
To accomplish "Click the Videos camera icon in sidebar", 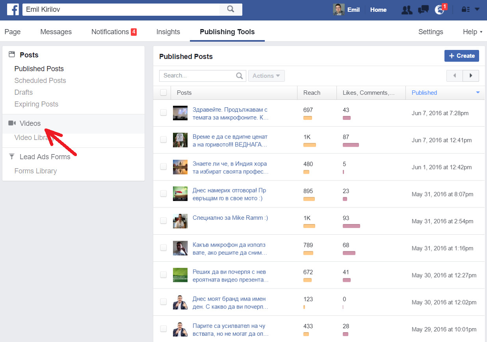I will [12, 123].
